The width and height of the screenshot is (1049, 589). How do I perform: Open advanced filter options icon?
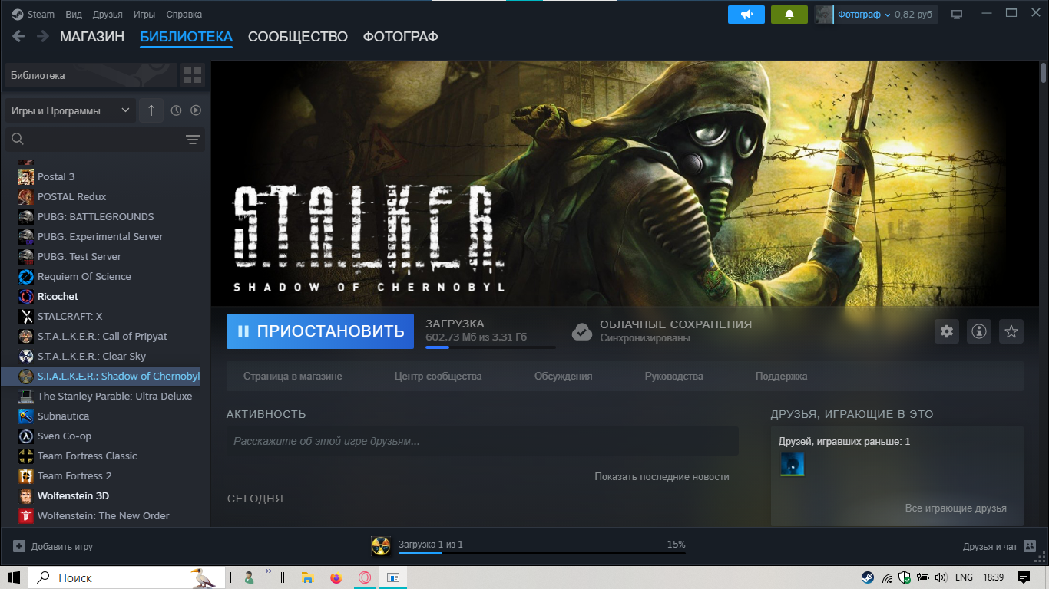[192, 139]
